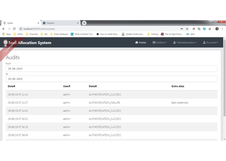This screenshot has height=161, width=226.
Task: Click the to date field 30-09-2019
Action: (112, 79)
